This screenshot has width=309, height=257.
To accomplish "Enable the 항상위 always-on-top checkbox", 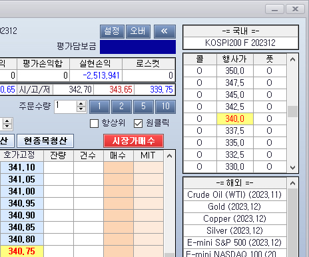I will 94,123.
